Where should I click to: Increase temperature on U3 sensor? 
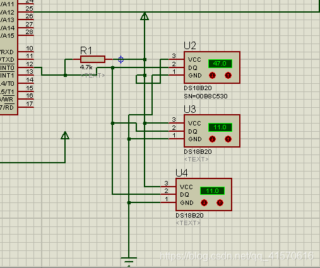pos(228,139)
